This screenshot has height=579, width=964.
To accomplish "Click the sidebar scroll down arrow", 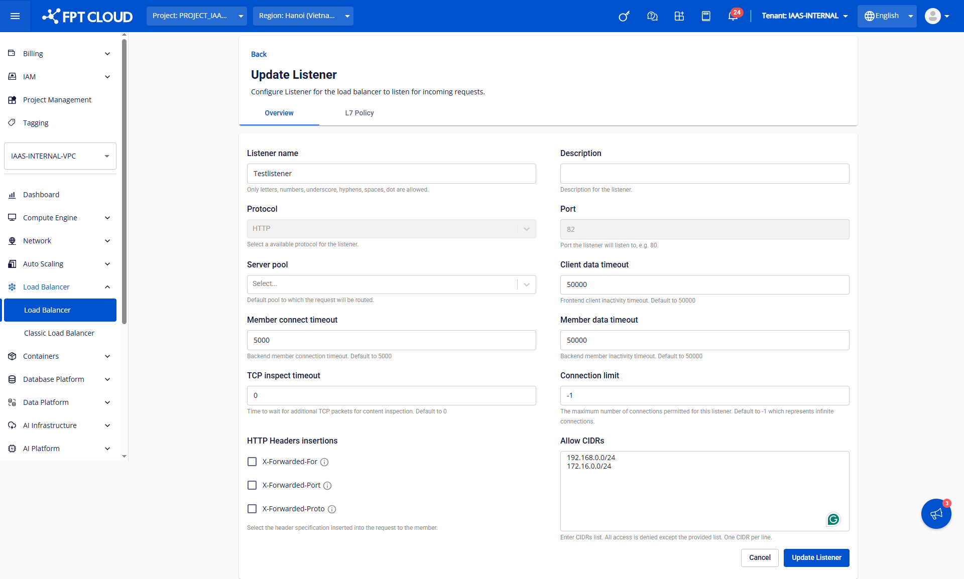I will pyautogui.click(x=124, y=456).
